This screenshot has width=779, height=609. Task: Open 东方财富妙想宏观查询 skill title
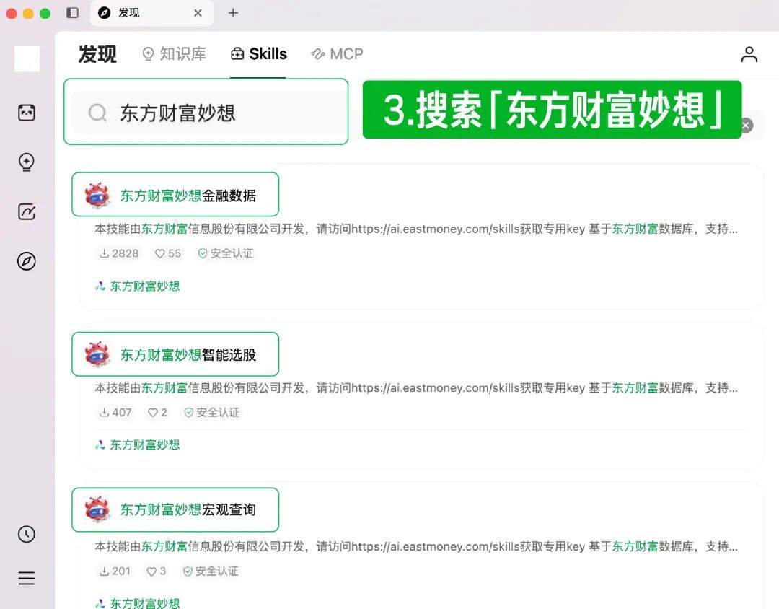pyautogui.click(x=188, y=509)
